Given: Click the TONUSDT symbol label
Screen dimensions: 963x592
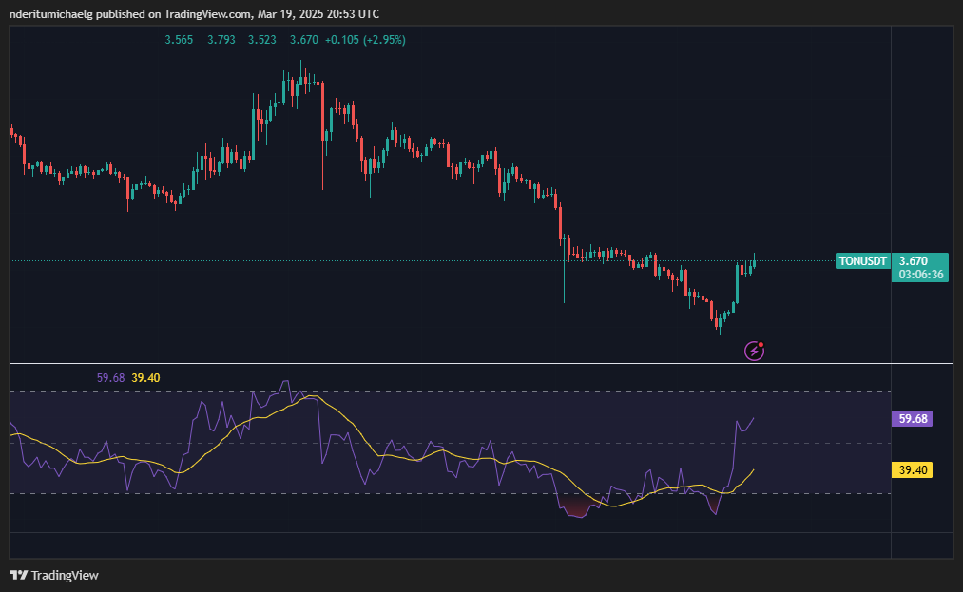Looking at the screenshot, I should click(x=863, y=261).
